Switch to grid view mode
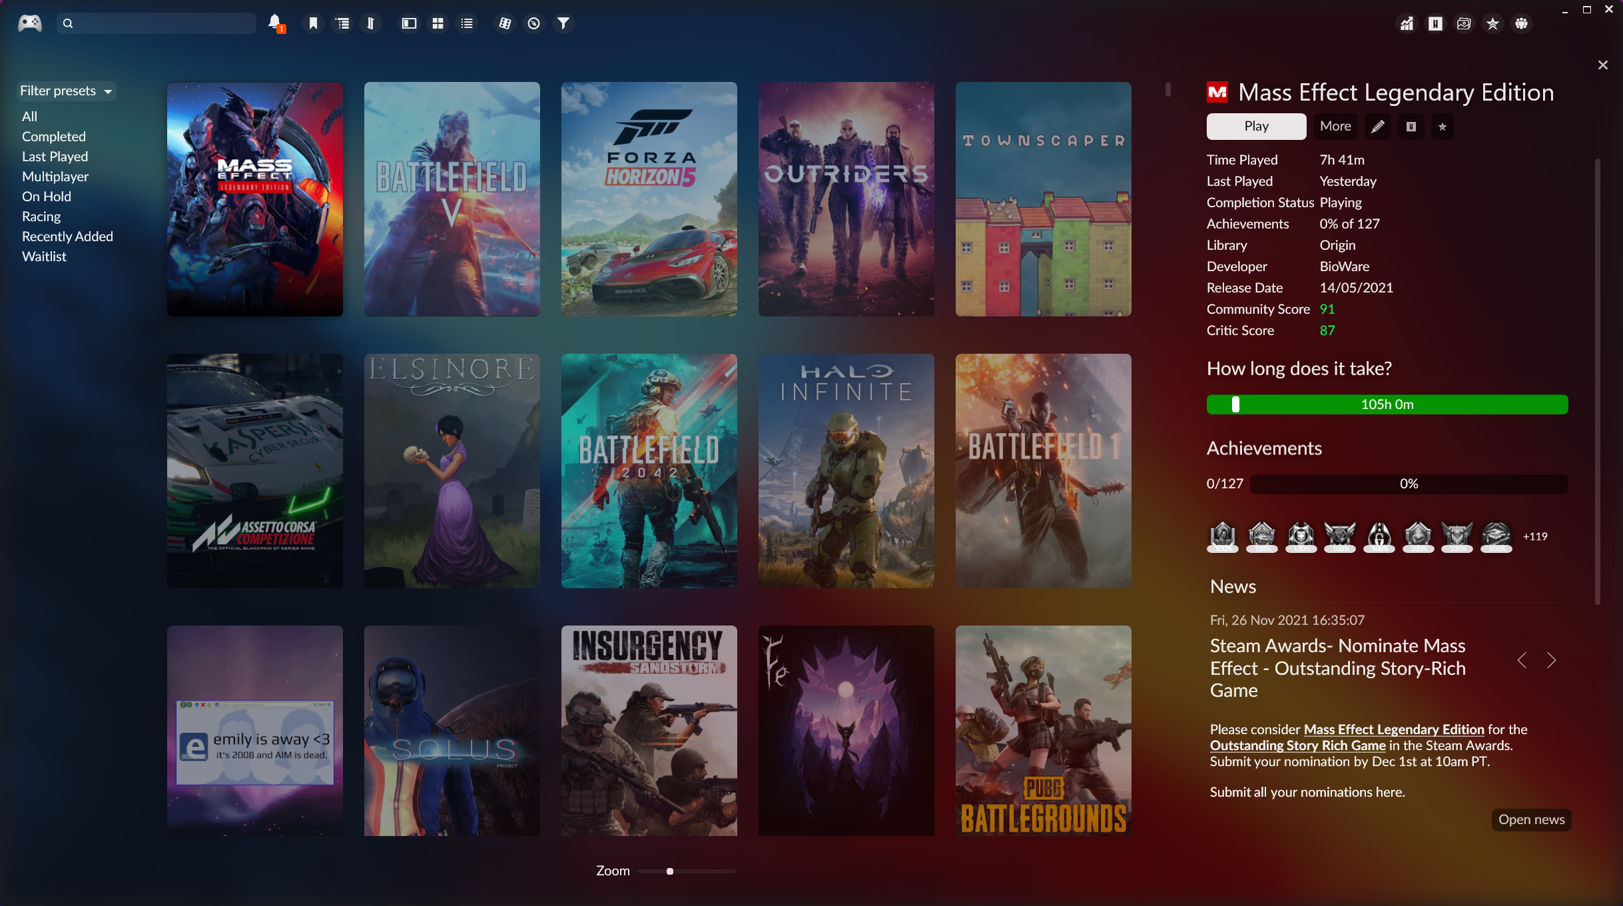The image size is (1623, 906). click(438, 23)
